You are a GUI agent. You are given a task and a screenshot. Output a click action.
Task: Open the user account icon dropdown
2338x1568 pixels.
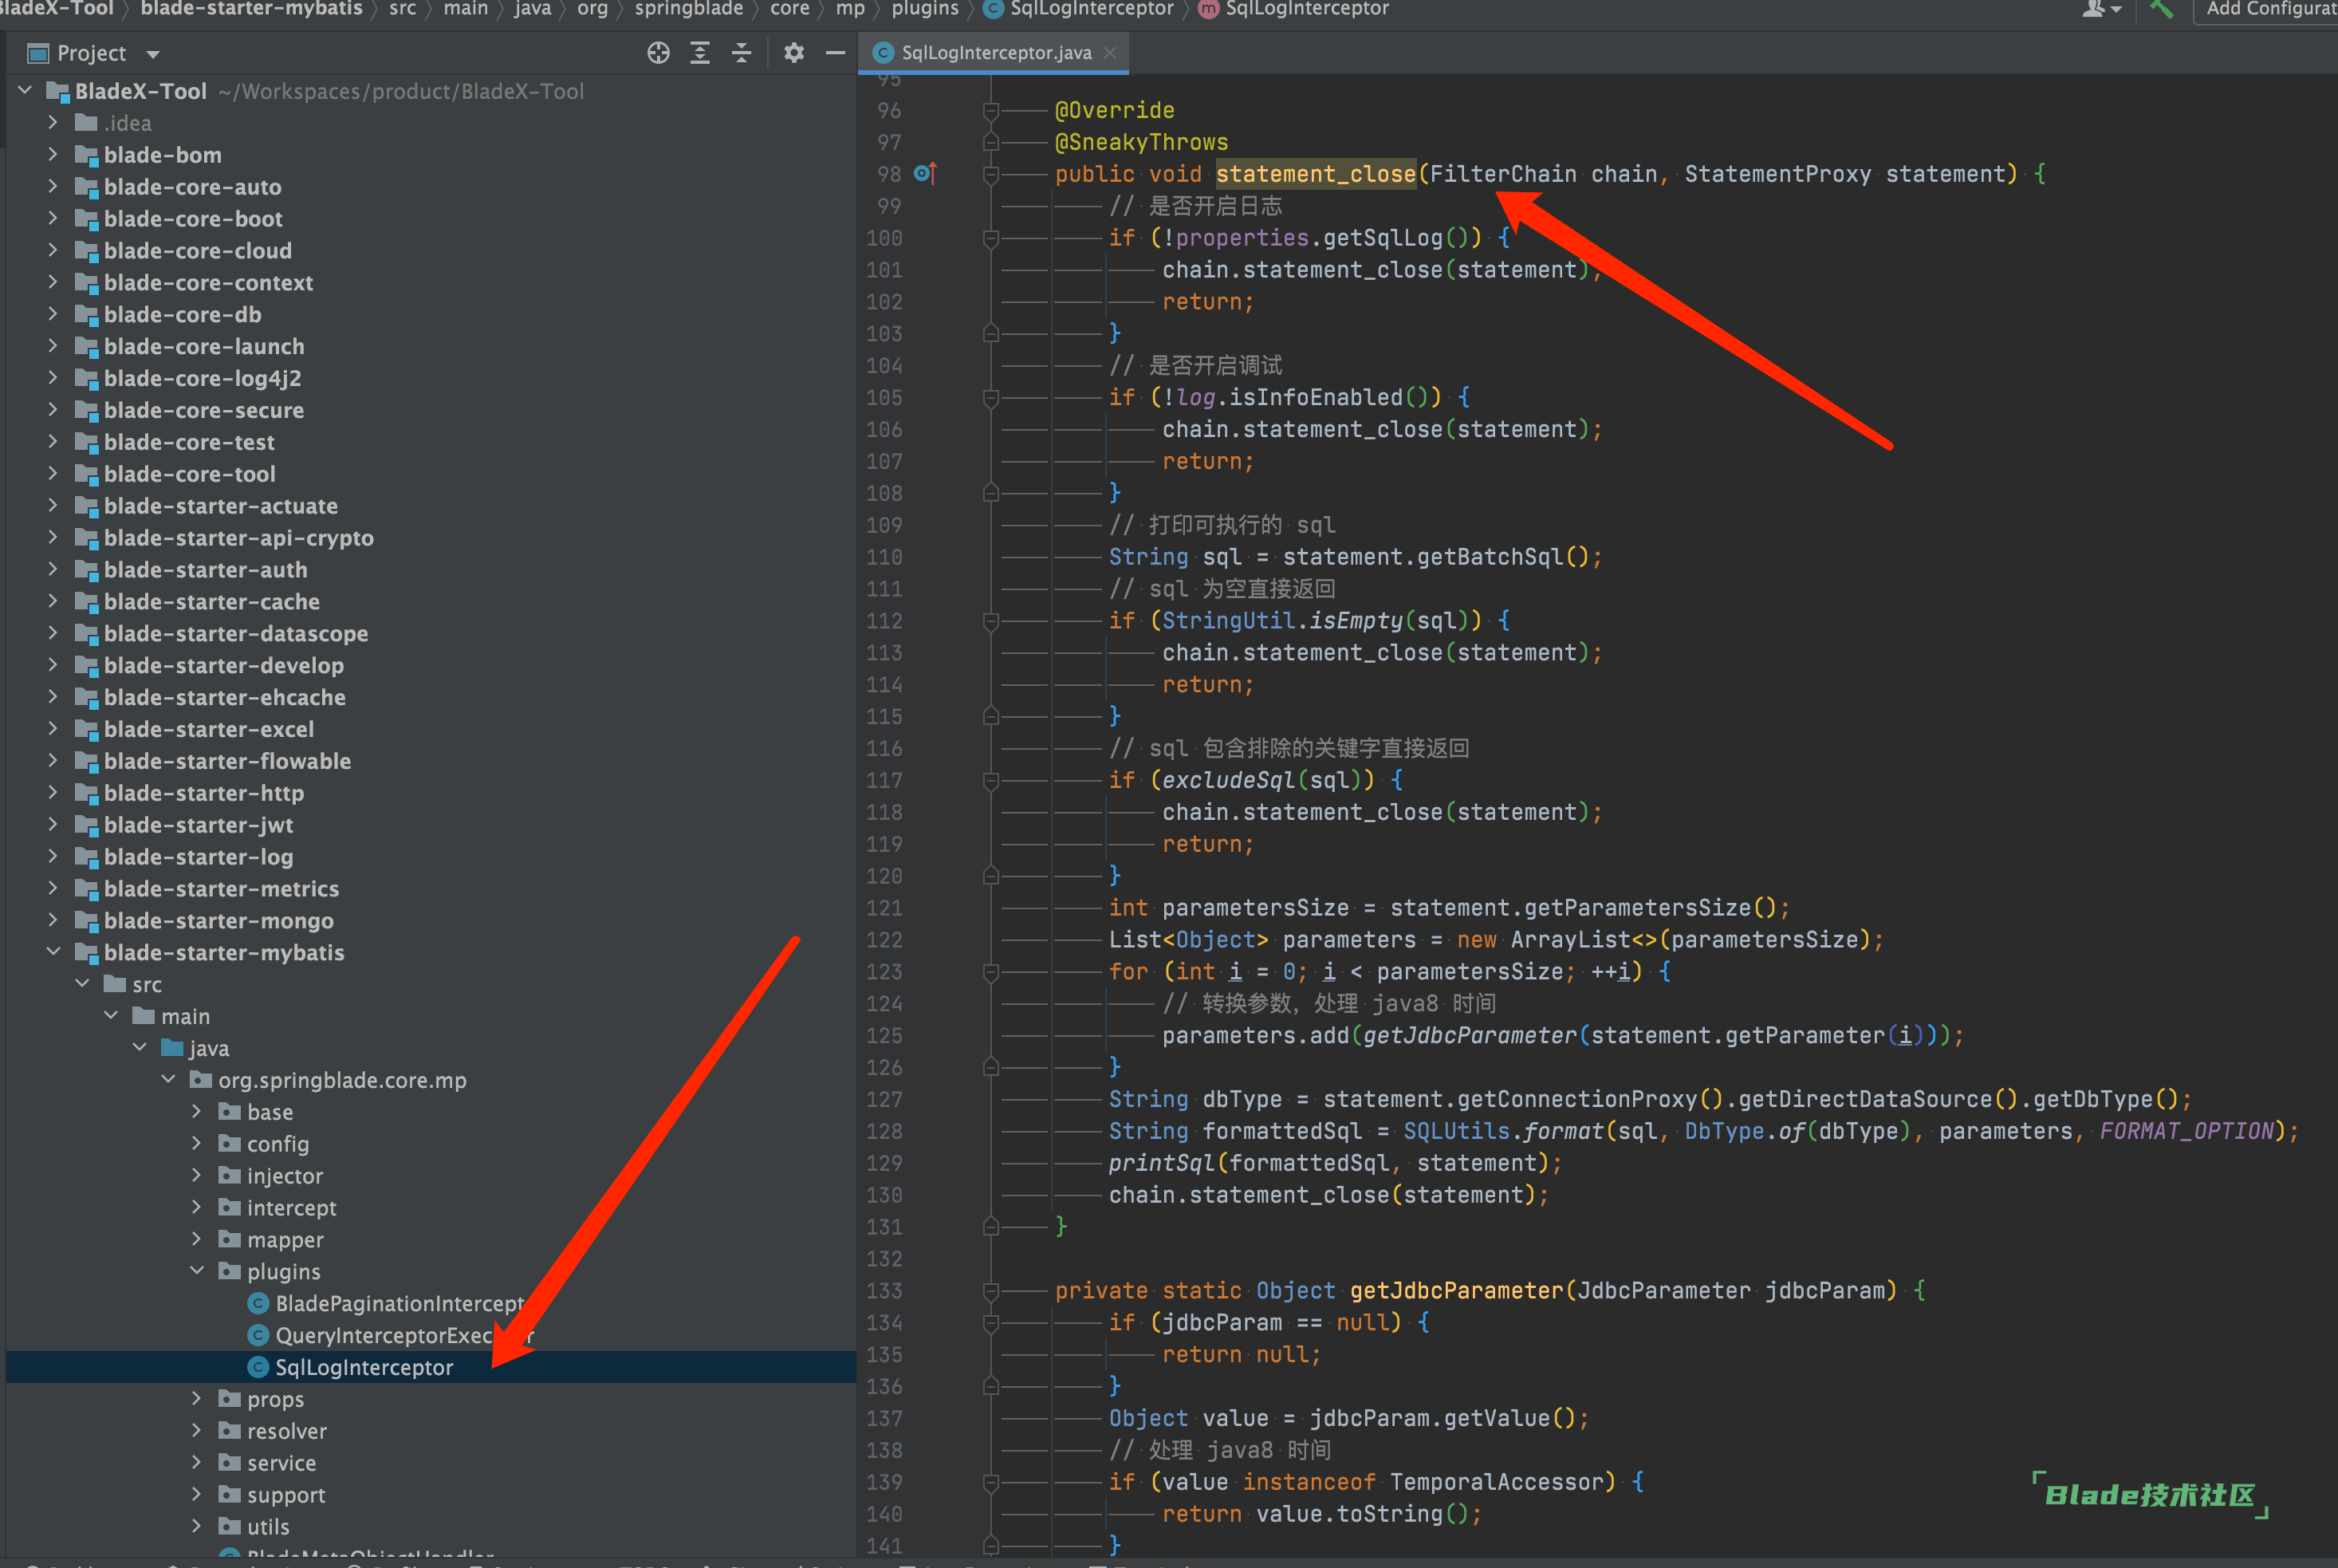pos(2100,9)
